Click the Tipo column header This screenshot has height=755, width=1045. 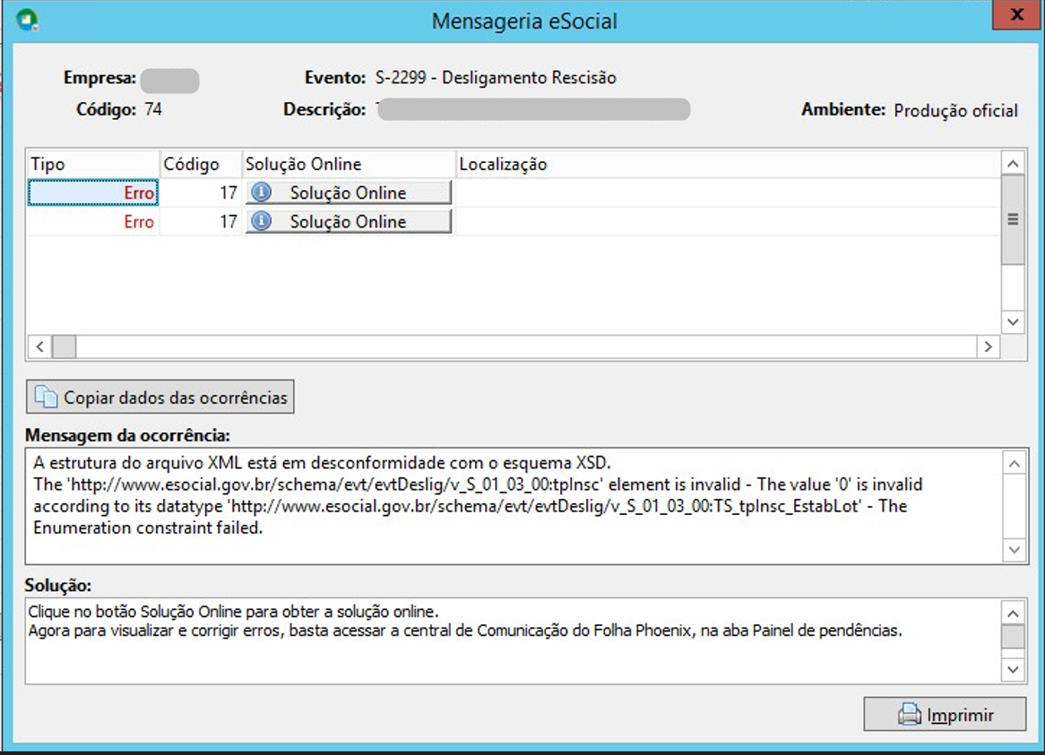[x=92, y=164]
